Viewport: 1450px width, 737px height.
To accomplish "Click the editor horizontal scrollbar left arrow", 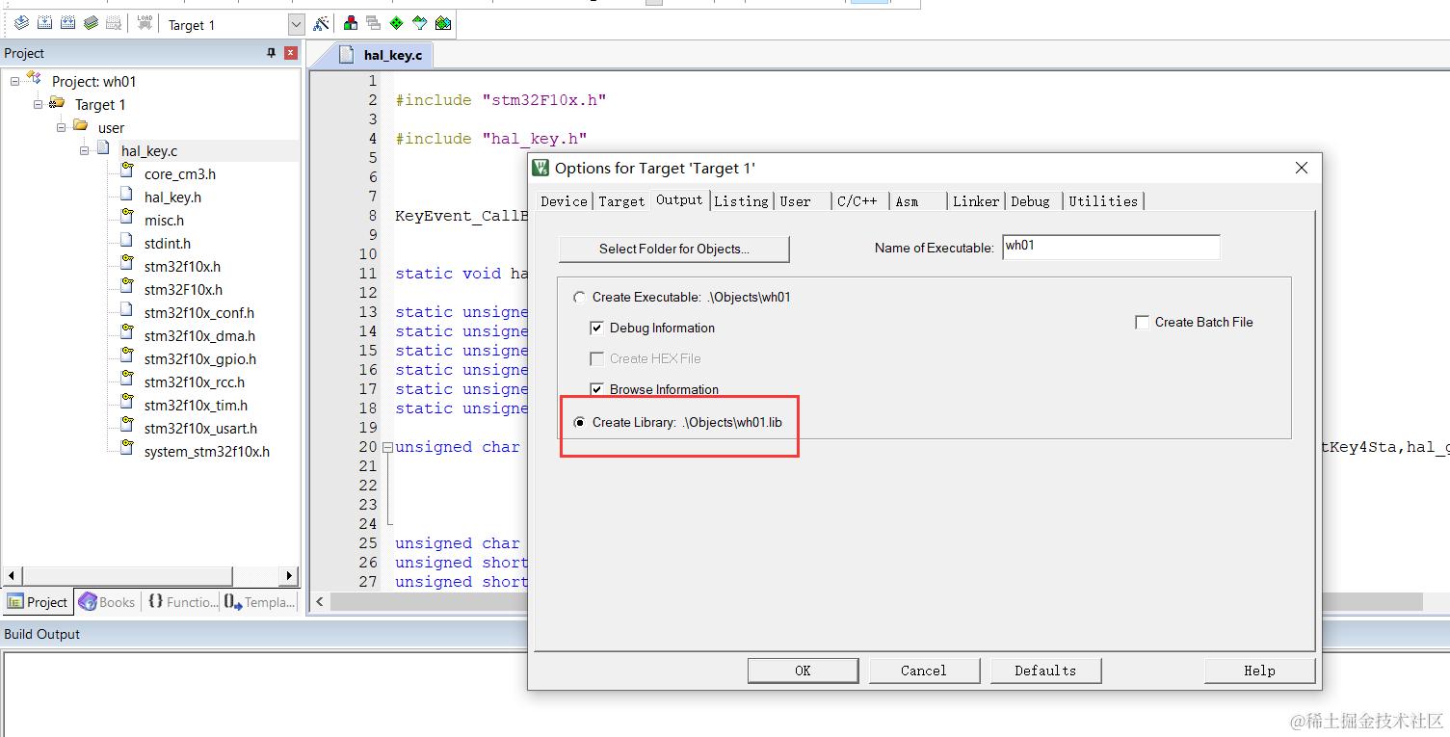I will click(320, 601).
